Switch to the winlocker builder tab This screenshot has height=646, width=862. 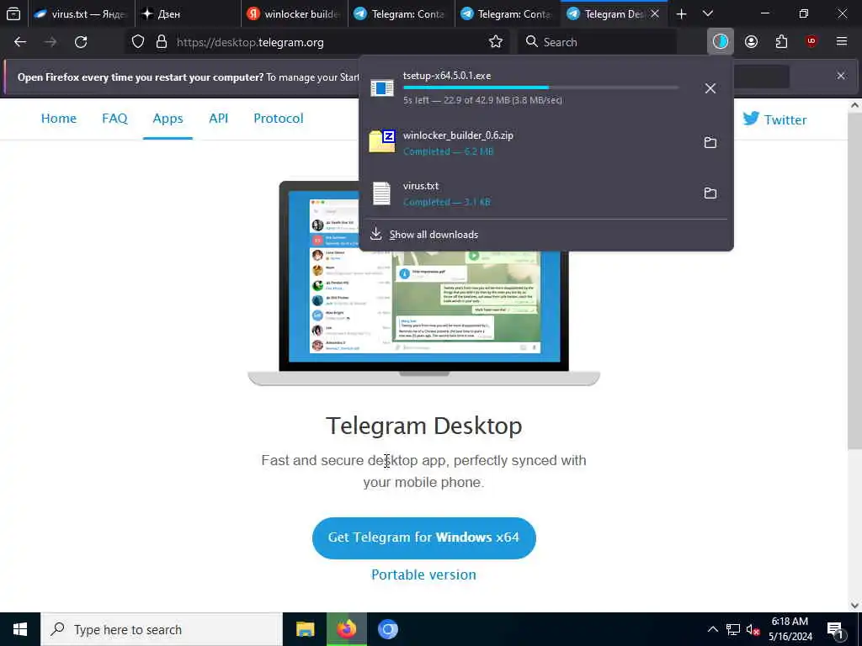coord(294,14)
